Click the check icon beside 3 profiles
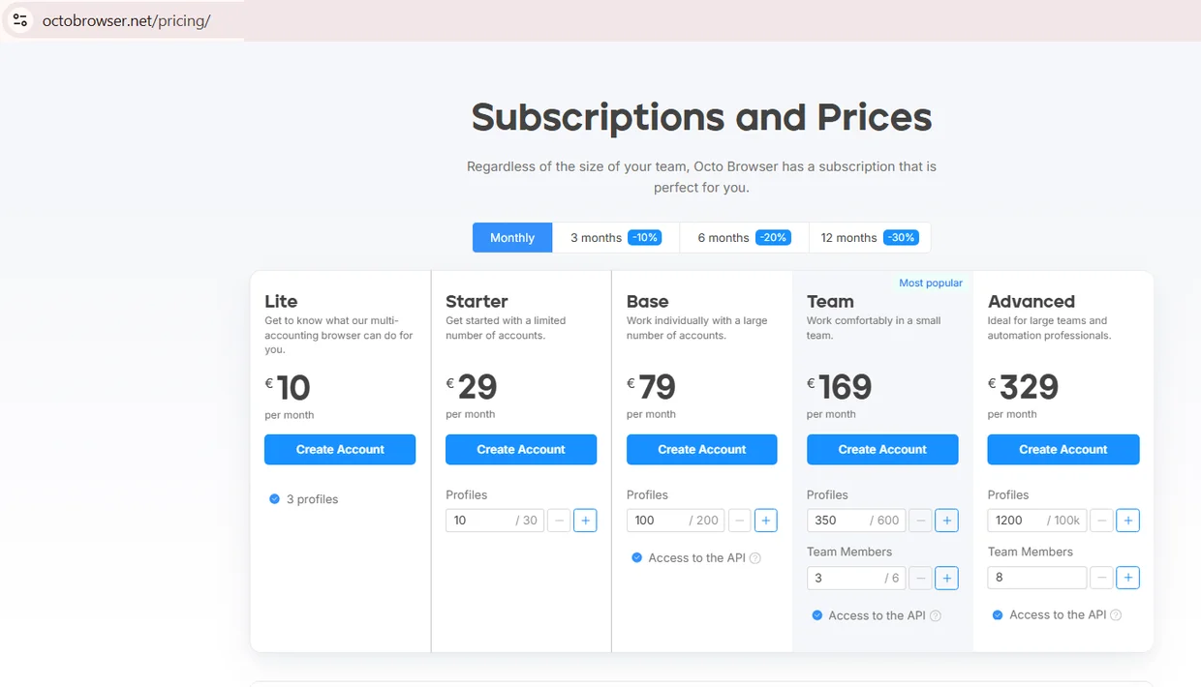 [x=274, y=499]
